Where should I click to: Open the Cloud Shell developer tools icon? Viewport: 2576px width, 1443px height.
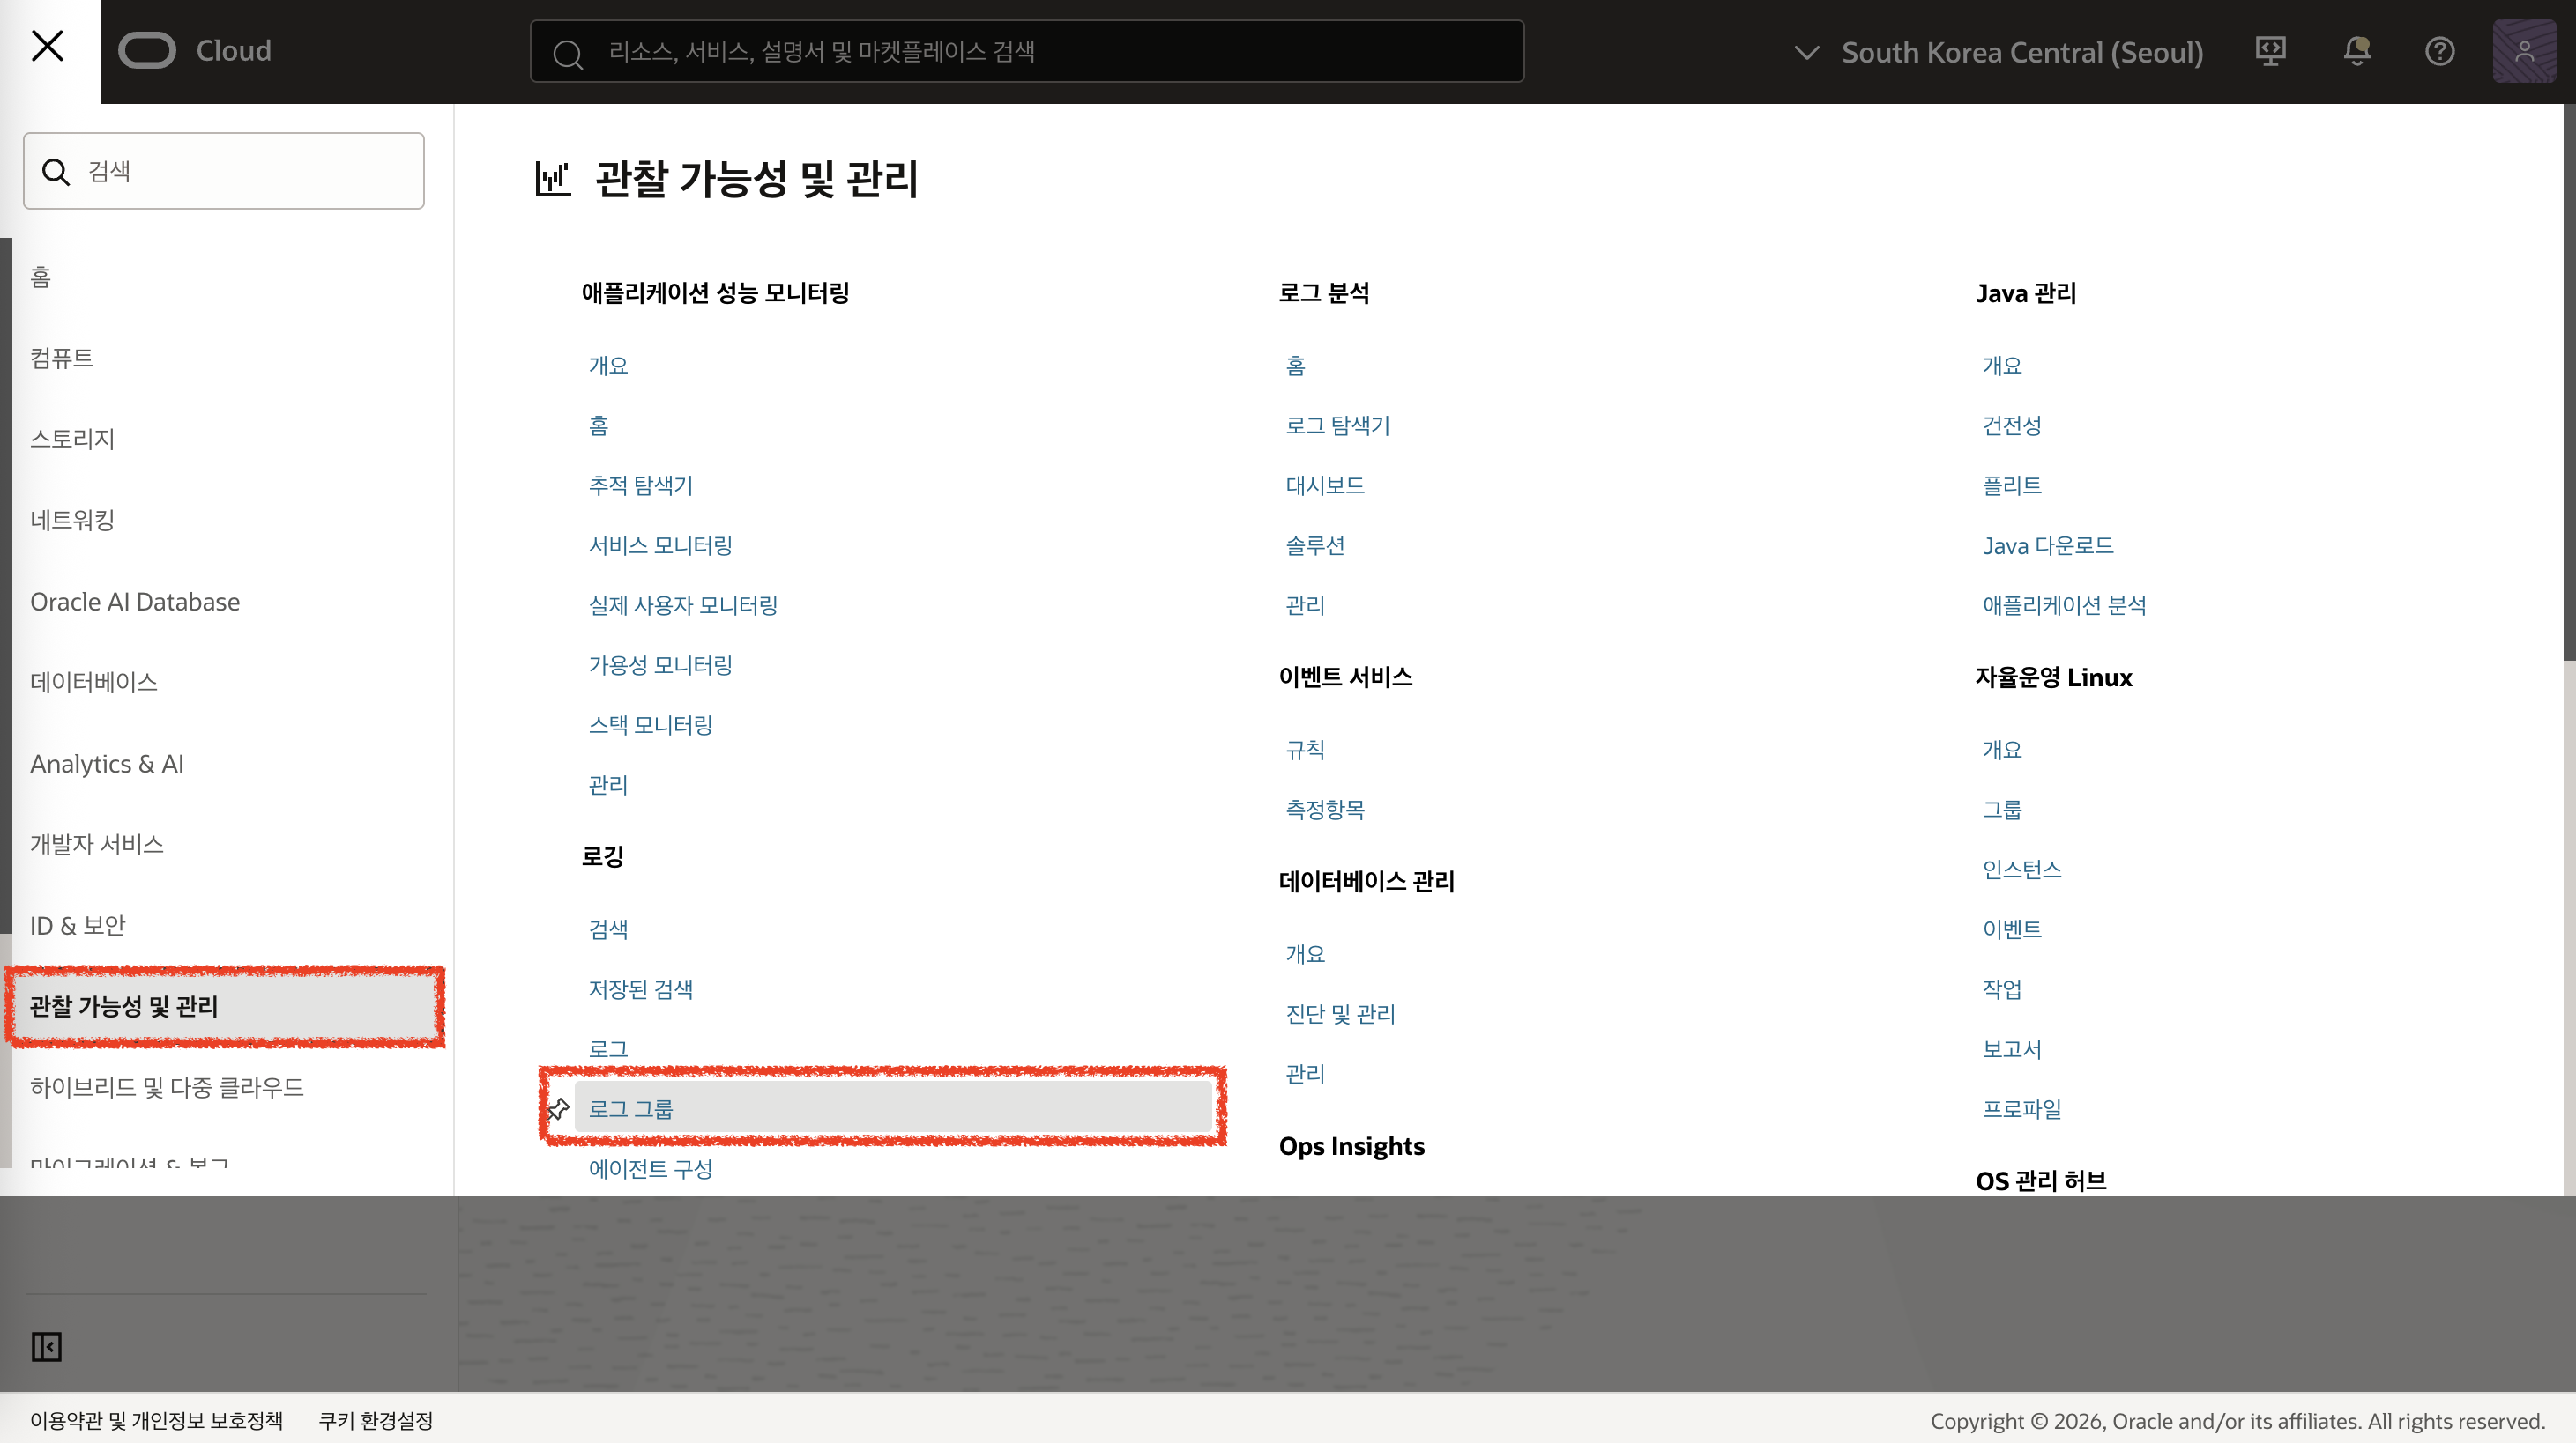[x=2270, y=51]
